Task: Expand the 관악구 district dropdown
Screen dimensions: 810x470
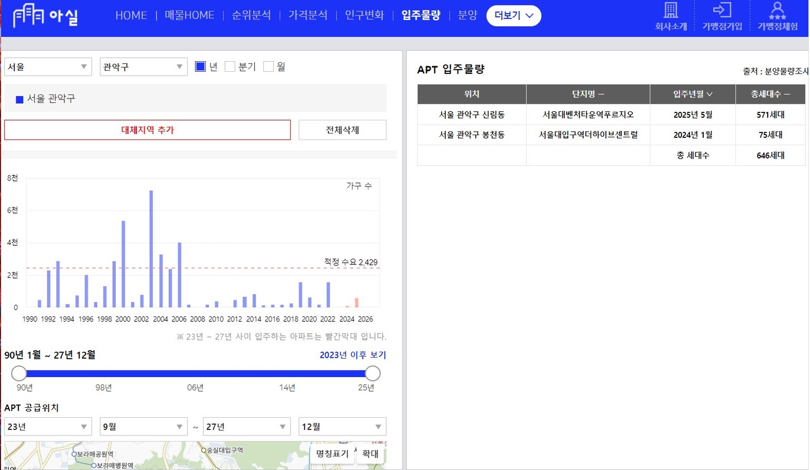Action: (x=144, y=67)
